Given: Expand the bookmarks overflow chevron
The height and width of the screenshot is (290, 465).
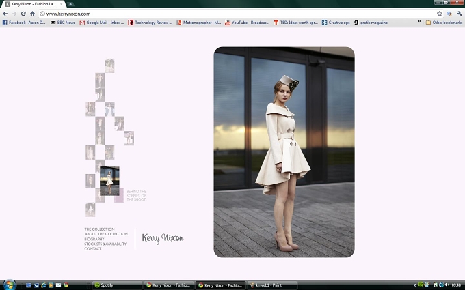Looking at the screenshot, I should (x=419, y=23).
